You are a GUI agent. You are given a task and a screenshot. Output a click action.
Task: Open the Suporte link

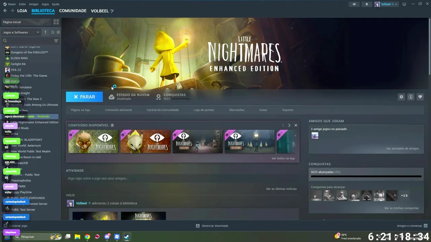coord(288,110)
